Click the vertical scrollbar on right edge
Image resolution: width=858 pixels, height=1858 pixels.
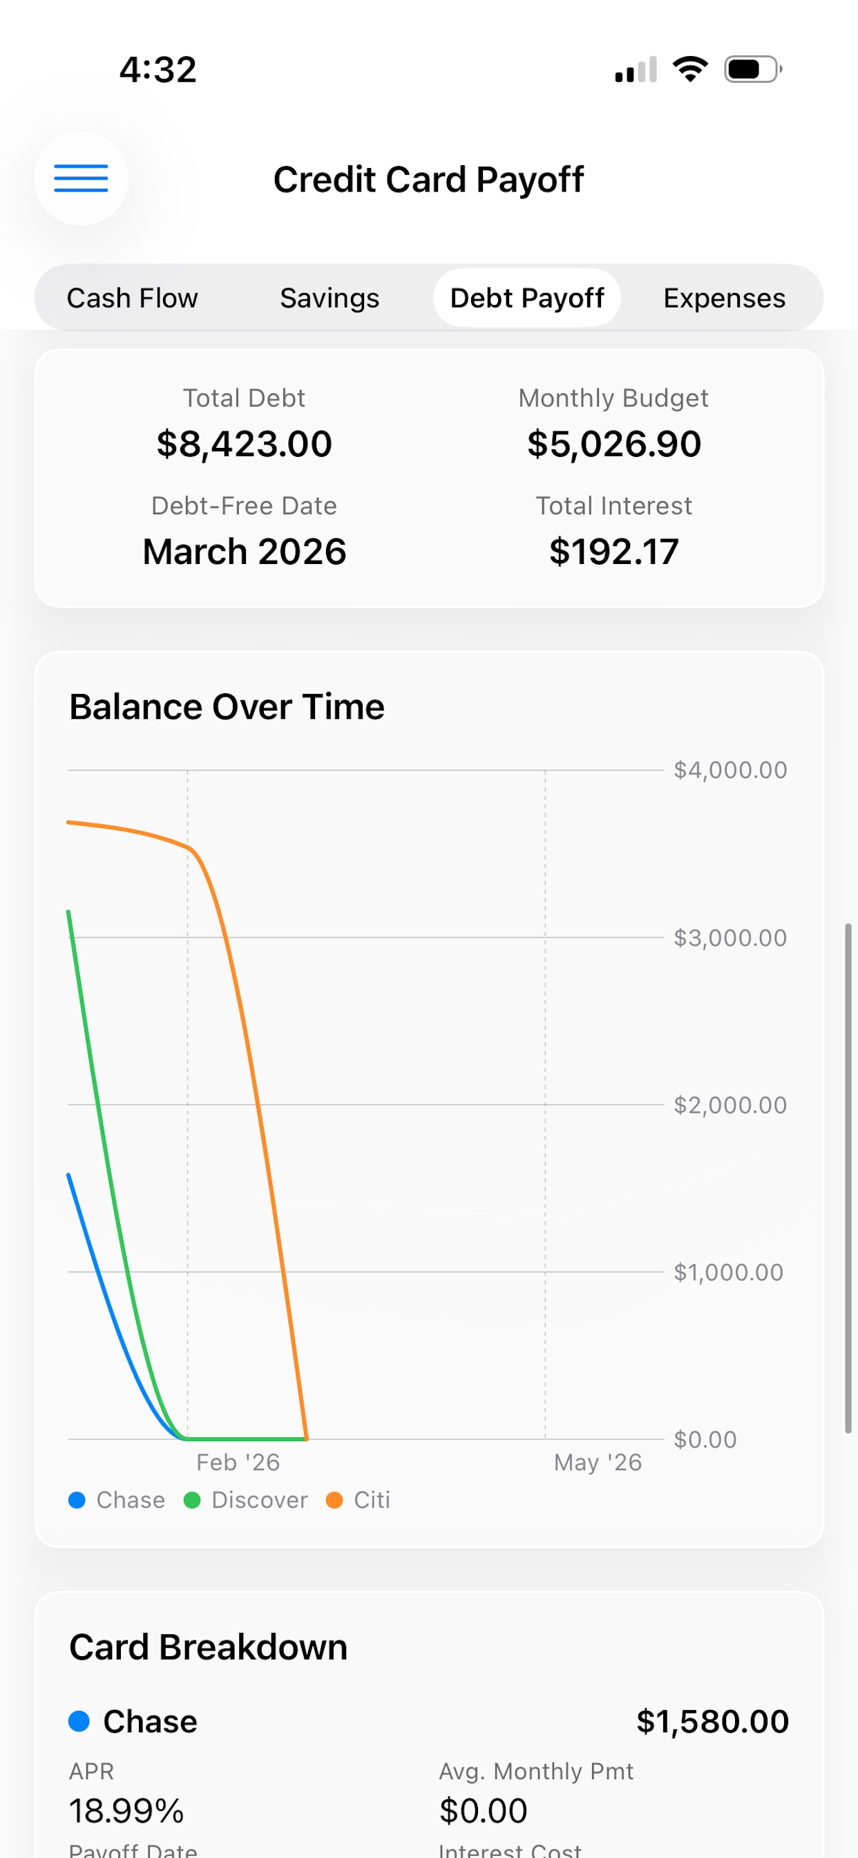pyautogui.click(x=848, y=1178)
